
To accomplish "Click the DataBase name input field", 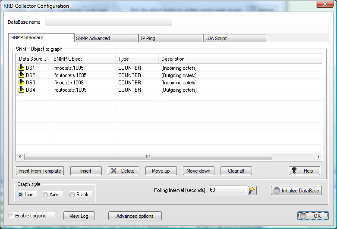I will [109, 22].
